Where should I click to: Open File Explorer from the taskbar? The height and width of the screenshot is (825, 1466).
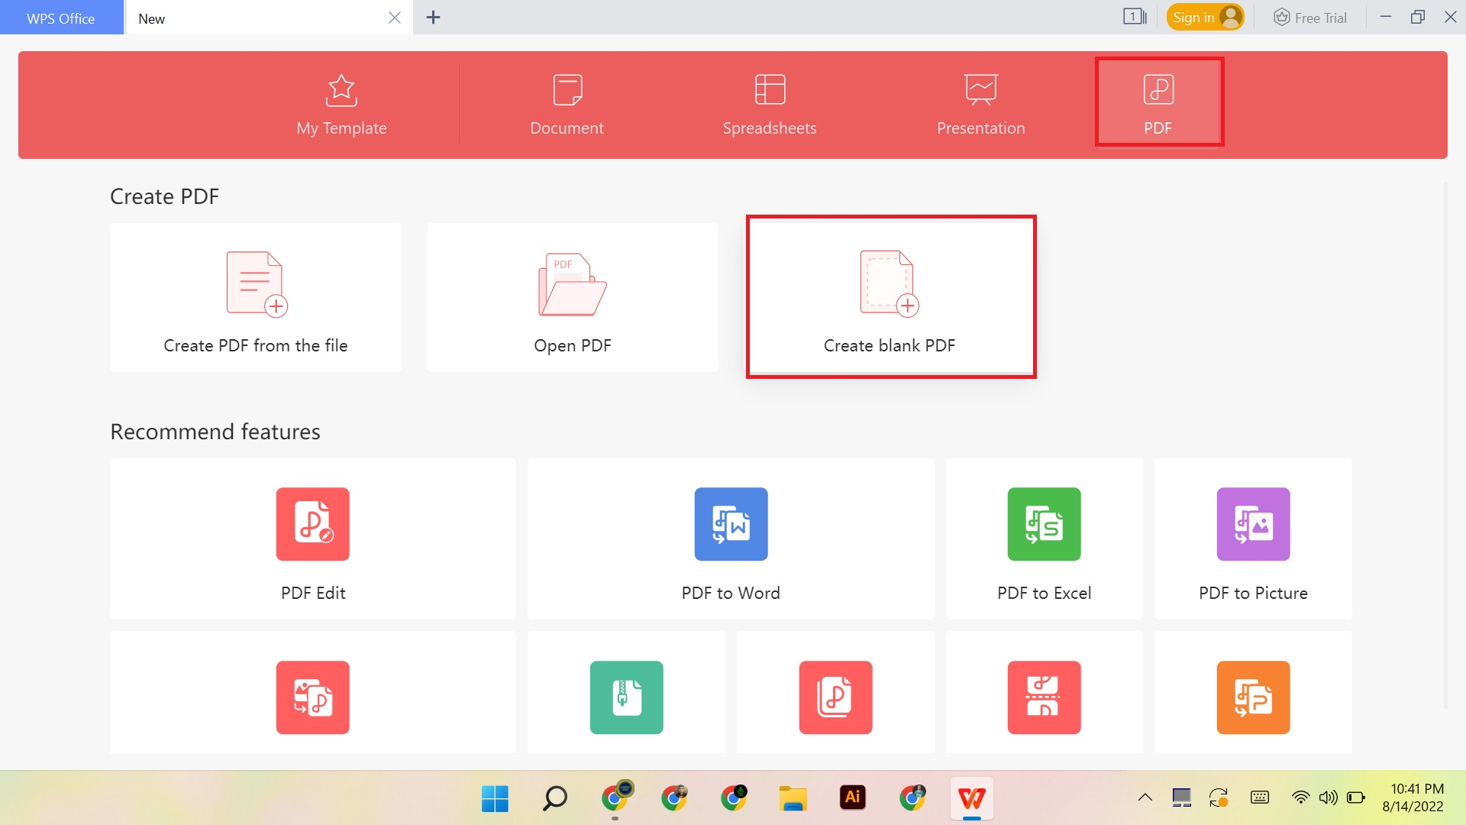793,797
